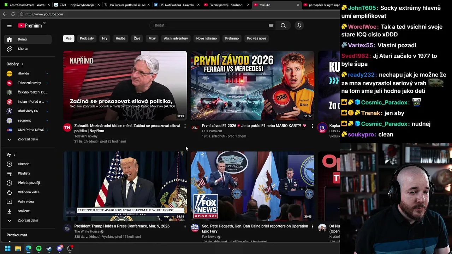This screenshot has height=254, width=452.
Task: Expand more items under Vy section
Action: coord(28,220)
